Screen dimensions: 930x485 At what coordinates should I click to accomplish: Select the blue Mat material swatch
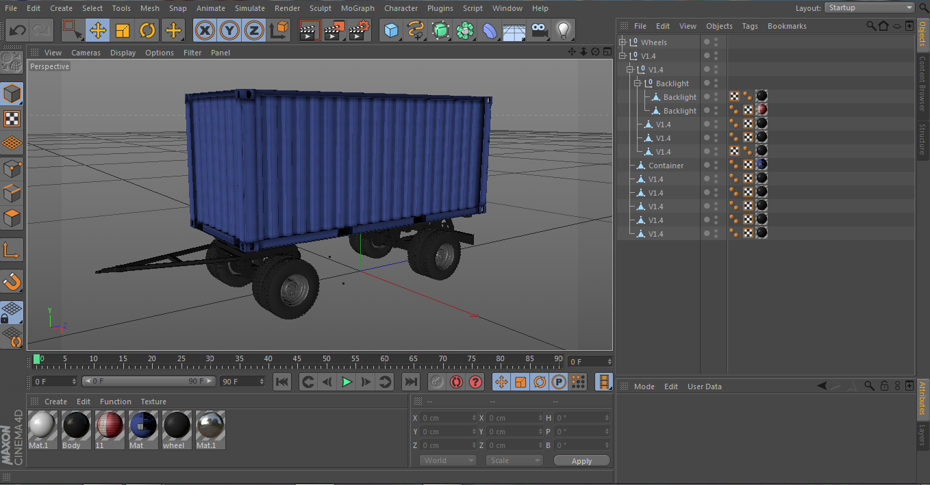tap(144, 425)
